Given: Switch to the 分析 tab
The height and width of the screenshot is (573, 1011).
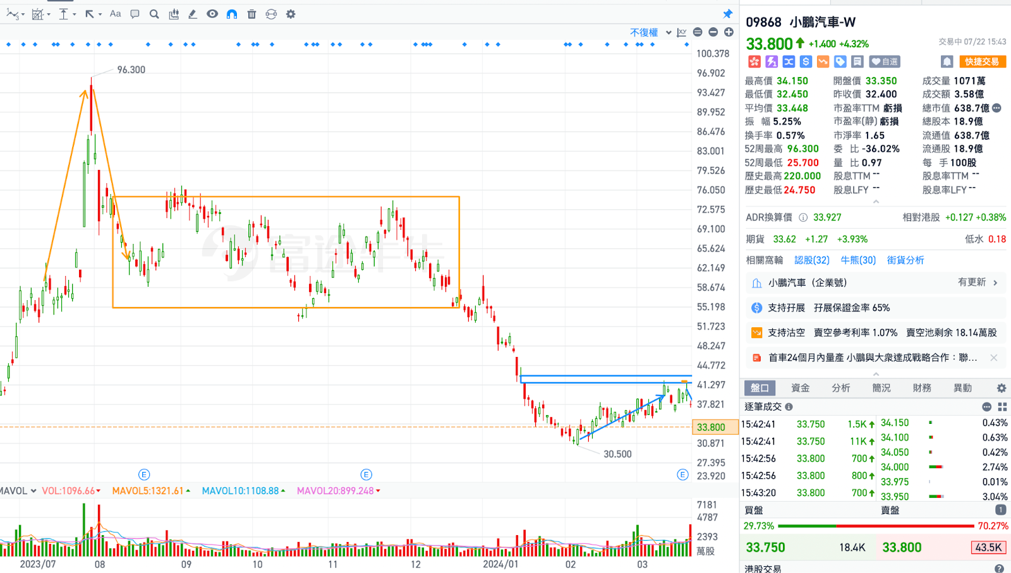Looking at the screenshot, I should tap(841, 388).
